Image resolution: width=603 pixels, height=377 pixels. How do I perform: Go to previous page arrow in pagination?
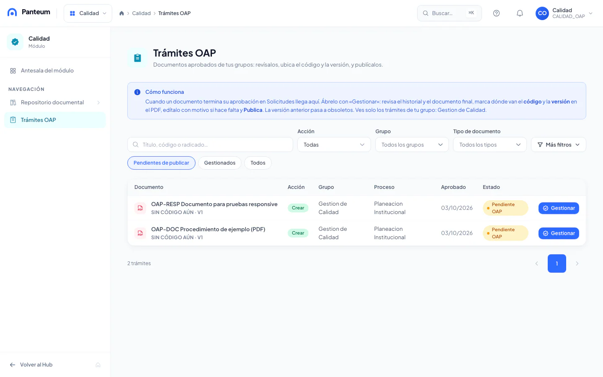point(536,263)
